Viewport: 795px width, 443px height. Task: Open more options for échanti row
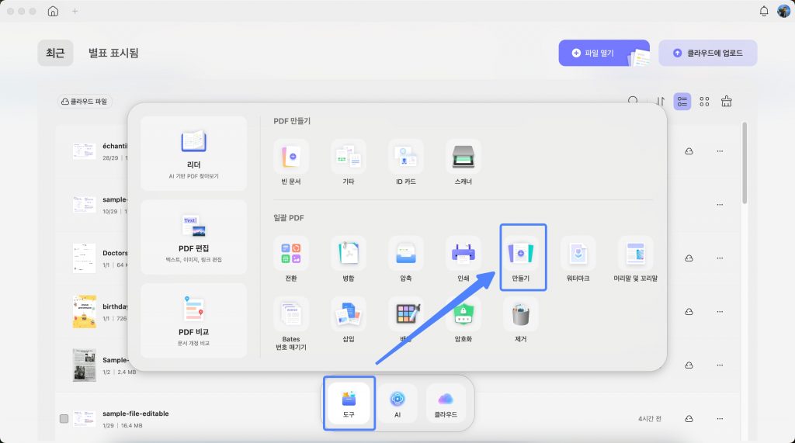[x=720, y=151]
